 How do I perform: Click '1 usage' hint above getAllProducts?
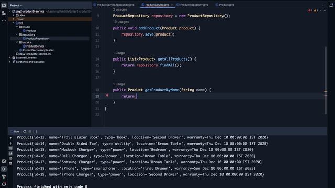119,53
